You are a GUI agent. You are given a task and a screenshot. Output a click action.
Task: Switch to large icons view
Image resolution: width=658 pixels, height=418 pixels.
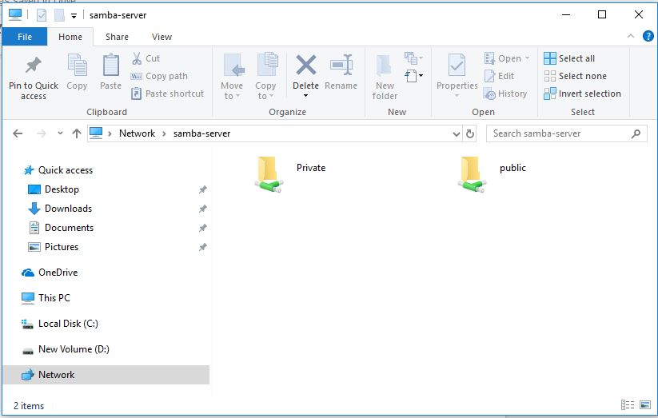[x=645, y=405]
